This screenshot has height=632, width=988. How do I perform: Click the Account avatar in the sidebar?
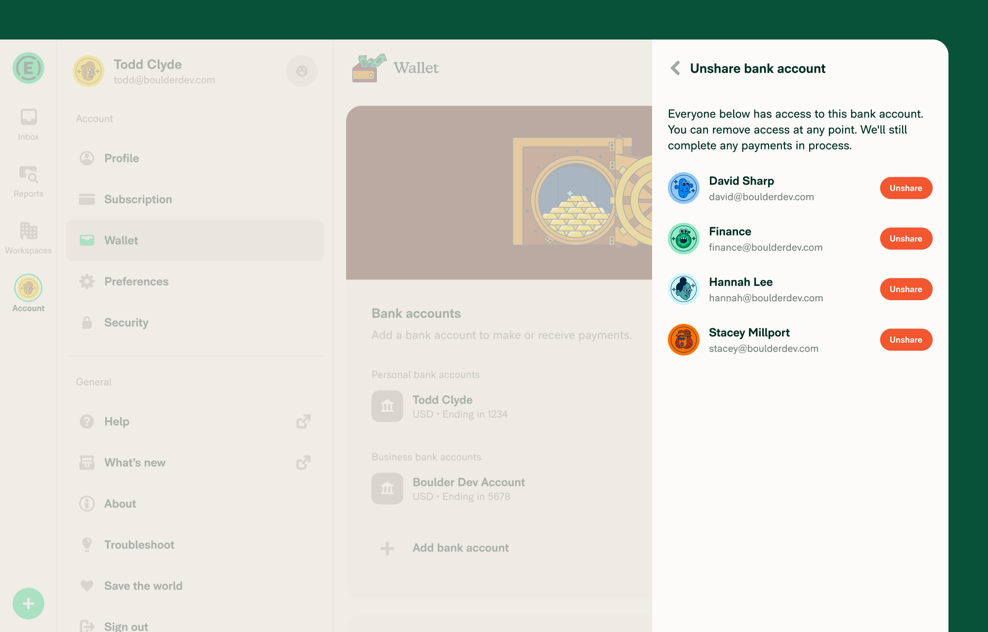point(28,287)
